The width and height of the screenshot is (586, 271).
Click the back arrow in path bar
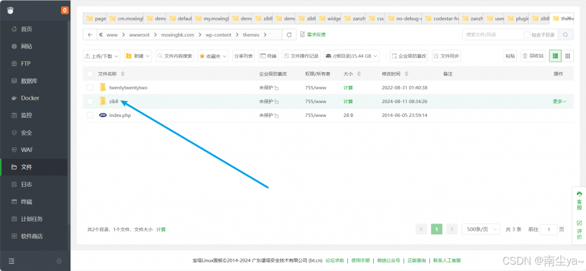coord(90,35)
